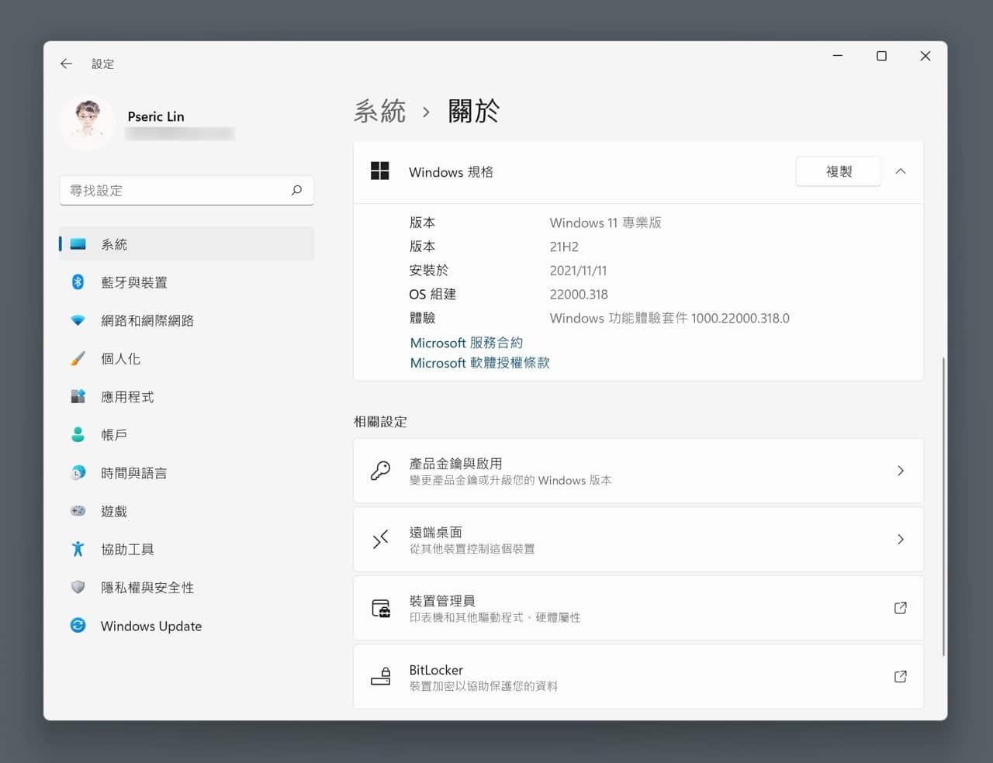Screen dimensions: 993x763
Task: Click the BitLocker lock drive icon
Action: tap(380, 677)
